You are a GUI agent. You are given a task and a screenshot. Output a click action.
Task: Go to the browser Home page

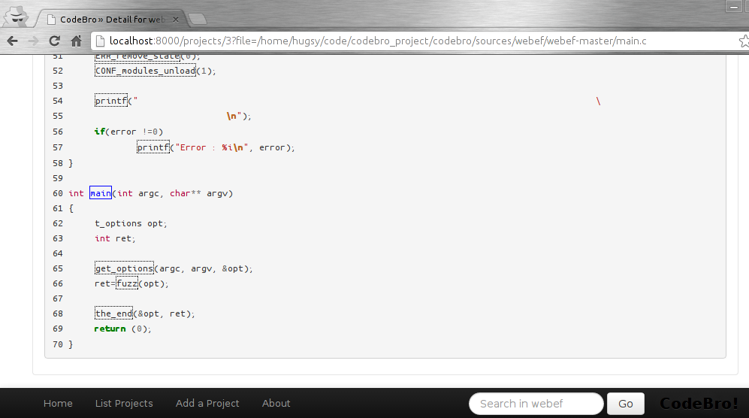pos(76,41)
